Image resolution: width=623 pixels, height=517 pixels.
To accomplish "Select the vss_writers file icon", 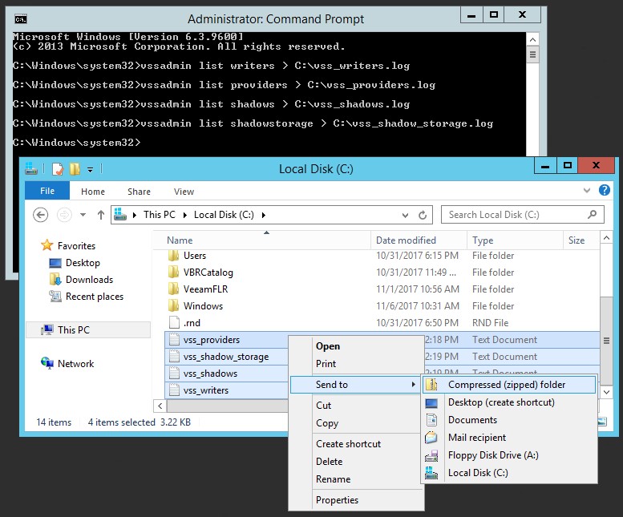I will [174, 390].
